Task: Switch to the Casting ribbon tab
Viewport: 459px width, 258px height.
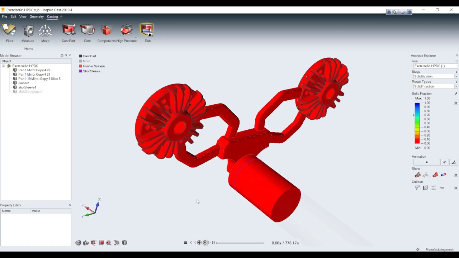Action: [52, 16]
